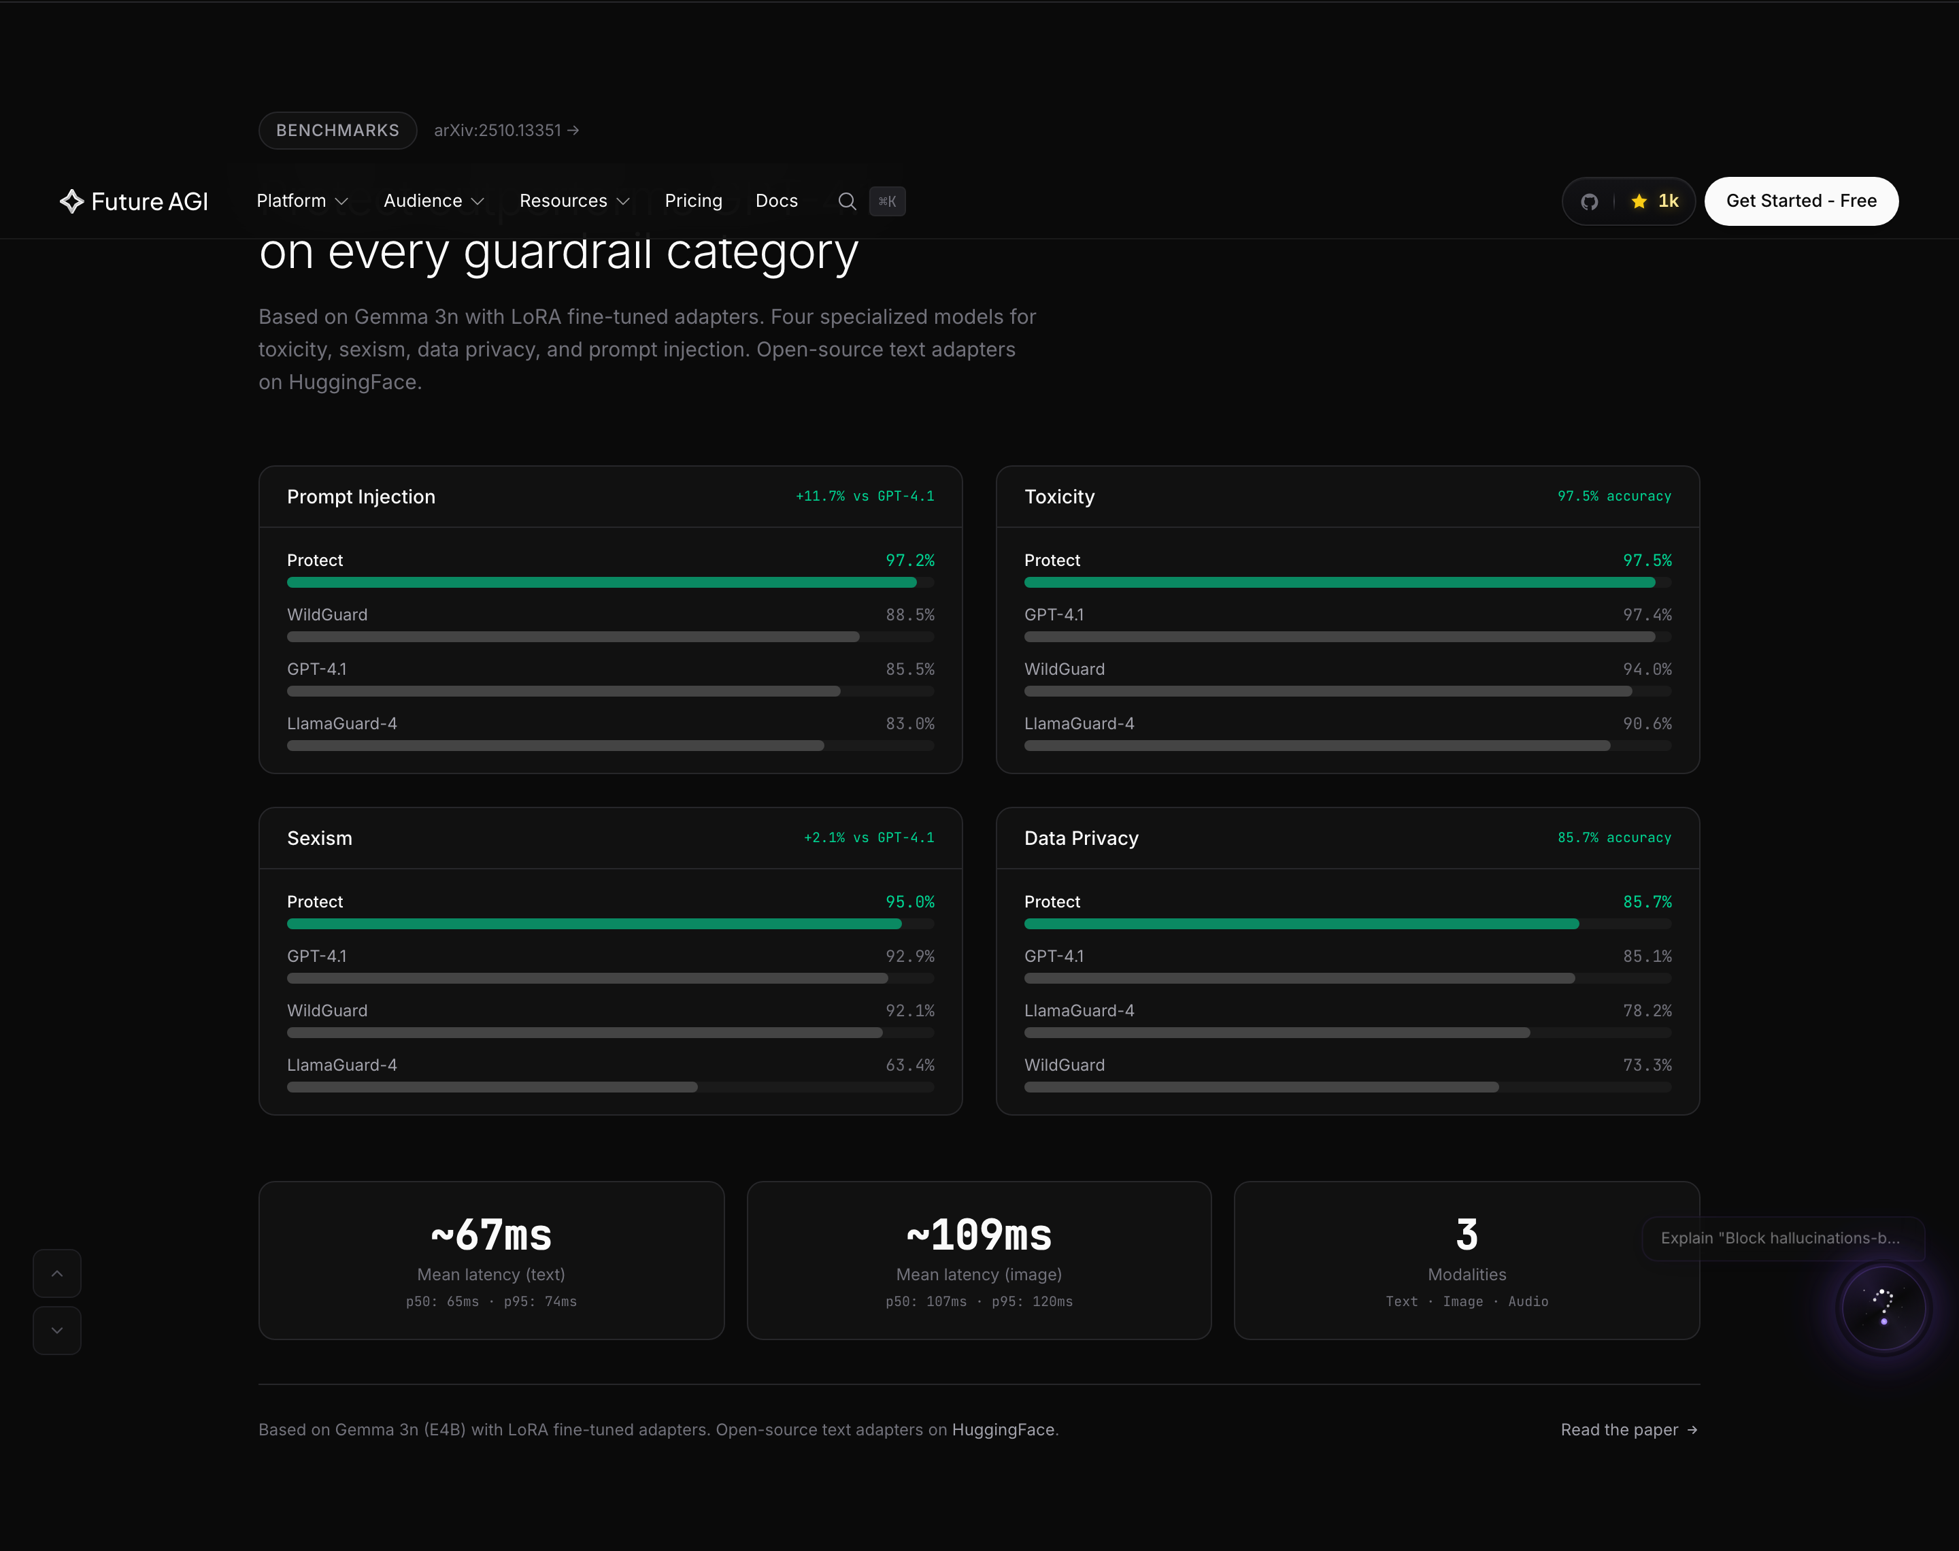Screen dimensions: 1959x1551
Task: Click the scroll-down arrow button
Action: [x=57, y=1331]
